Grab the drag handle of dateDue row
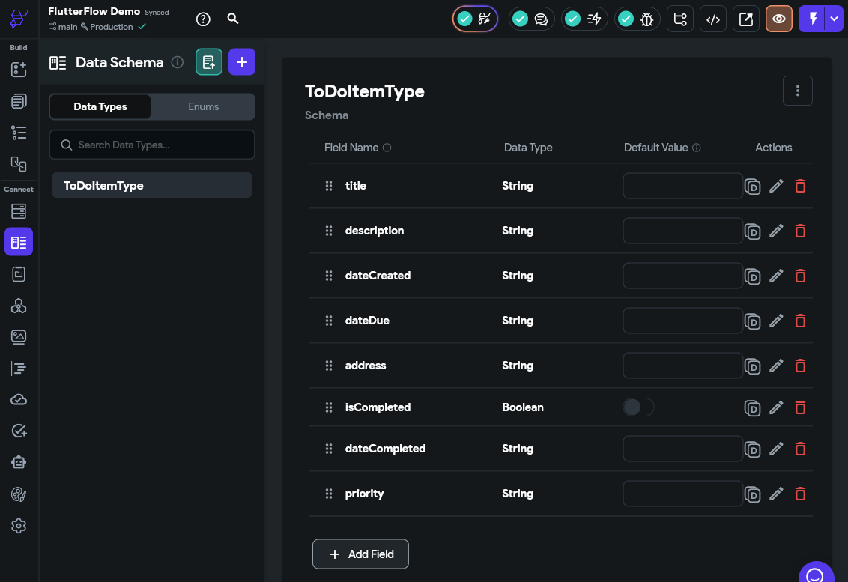 [328, 321]
